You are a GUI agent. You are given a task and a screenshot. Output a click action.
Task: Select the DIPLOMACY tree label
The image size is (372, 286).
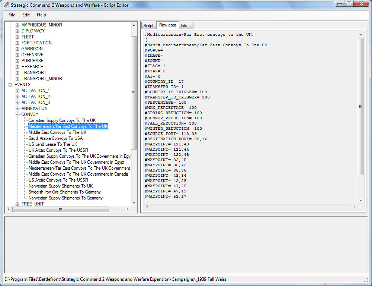point(33,31)
